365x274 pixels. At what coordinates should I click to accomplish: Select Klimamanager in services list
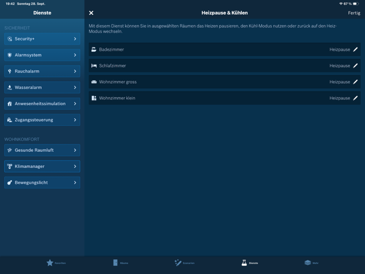[42, 166]
